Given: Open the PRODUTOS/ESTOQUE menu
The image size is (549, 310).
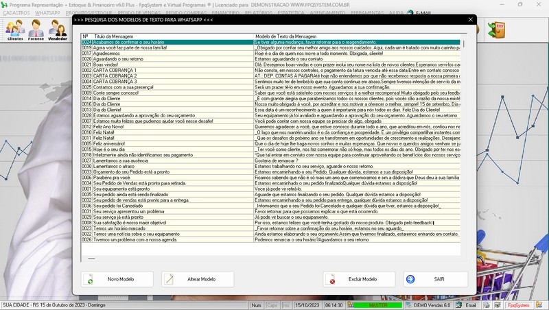Looking at the screenshot, I should pyautogui.click(x=89, y=13).
